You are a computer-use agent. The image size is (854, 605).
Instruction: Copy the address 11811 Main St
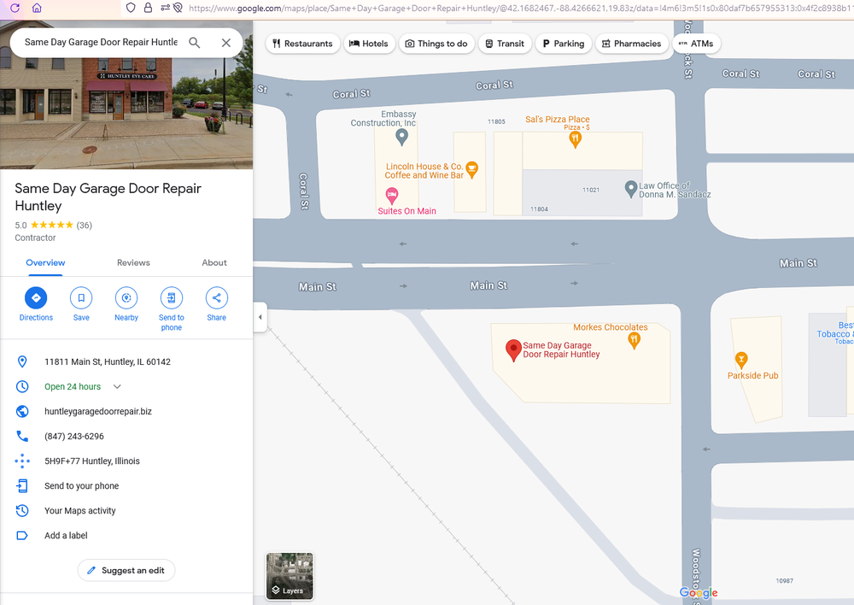(x=108, y=362)
